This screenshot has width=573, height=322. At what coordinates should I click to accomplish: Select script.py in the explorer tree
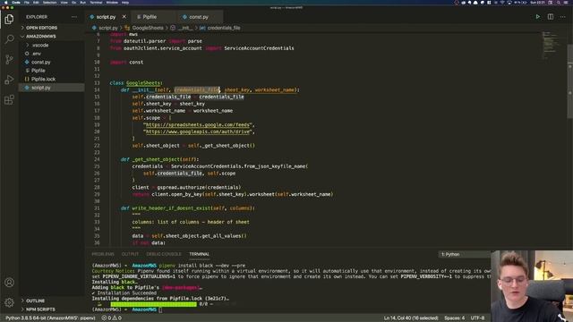click(52, 88)
